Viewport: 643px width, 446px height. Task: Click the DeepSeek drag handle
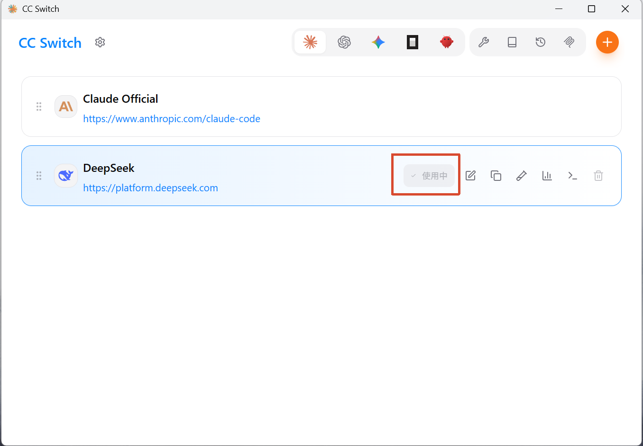pyautogui.click(x=39, y=176)
